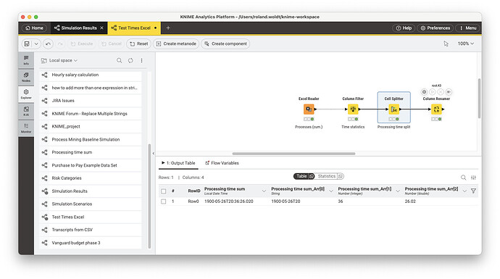Viewport: 500px width, 279px height.
Task: Select Process Mining Baseline Simulation
Action: (x=91, y=139)
